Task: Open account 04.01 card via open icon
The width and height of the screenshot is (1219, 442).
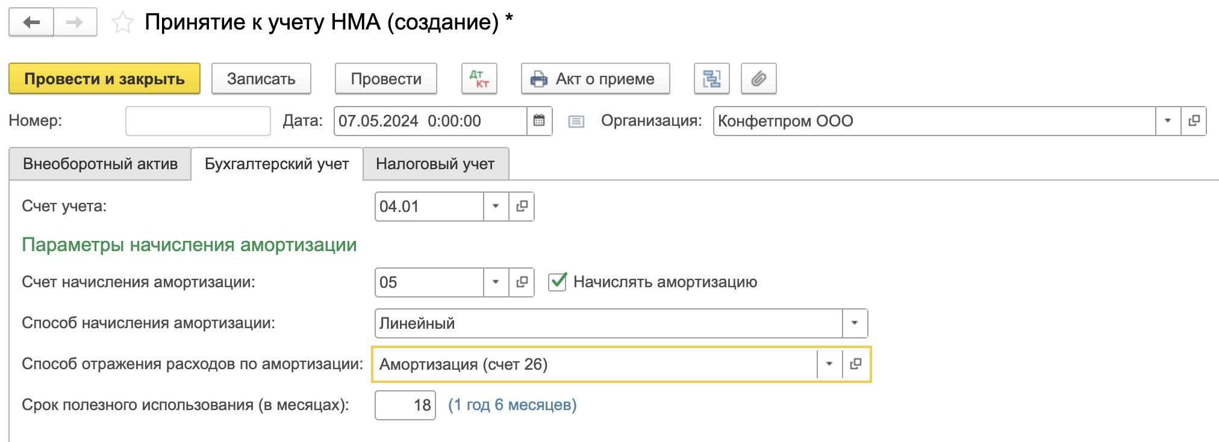Action: click(x=522, y=207)
